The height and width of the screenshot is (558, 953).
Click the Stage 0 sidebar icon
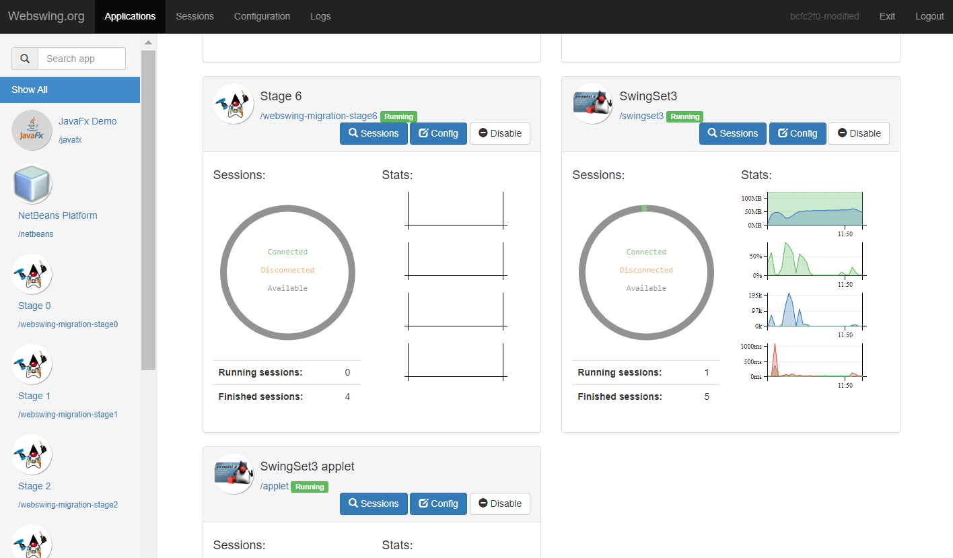click(x=32, y=274)
